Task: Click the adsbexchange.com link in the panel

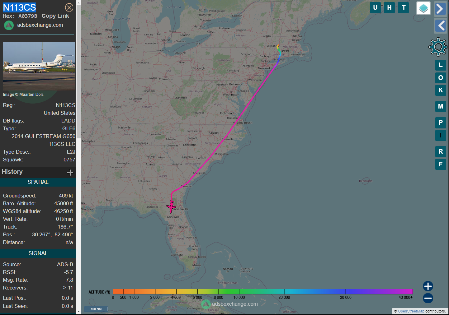Action: point(40,25)
